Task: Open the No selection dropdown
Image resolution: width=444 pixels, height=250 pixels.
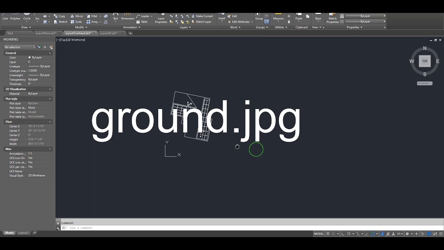Action: (20, 47)
